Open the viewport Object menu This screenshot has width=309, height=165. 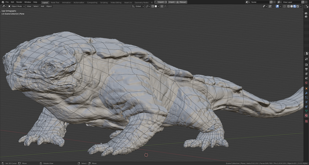[49, 6]
